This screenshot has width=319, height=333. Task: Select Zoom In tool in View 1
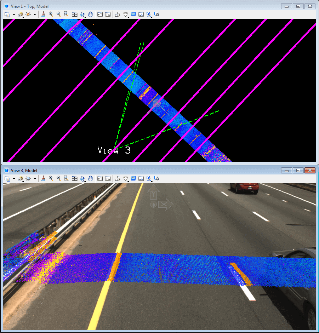(51, 15)
